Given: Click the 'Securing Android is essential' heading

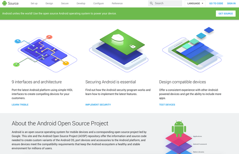Looking at the screenshot, I should point(110,82).
